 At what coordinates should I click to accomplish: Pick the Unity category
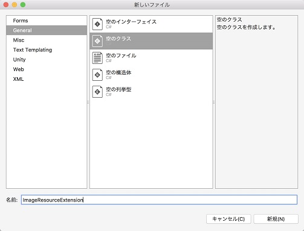point(47,60)
